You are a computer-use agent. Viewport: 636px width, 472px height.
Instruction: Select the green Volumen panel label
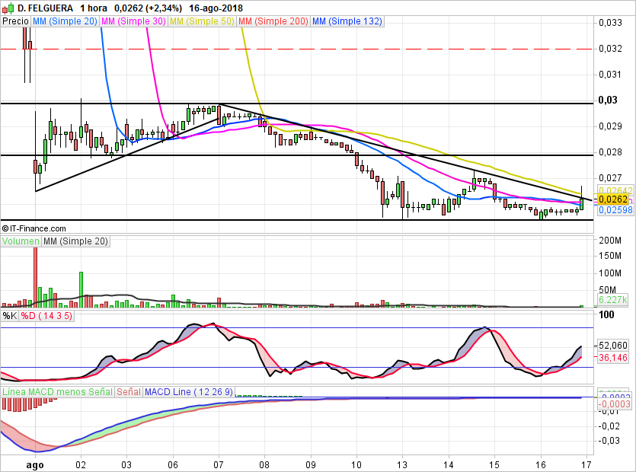click(x=21, y=241)
